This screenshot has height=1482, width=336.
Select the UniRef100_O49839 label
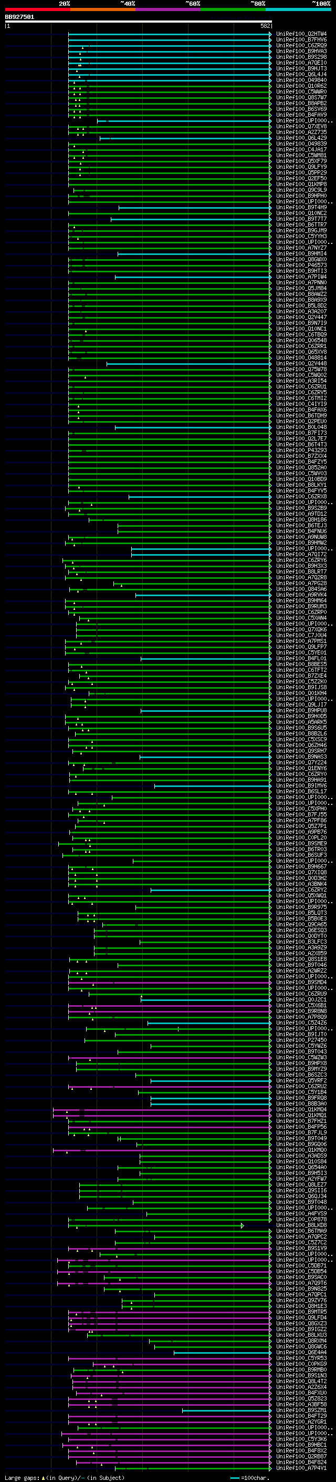click(301, 144)
